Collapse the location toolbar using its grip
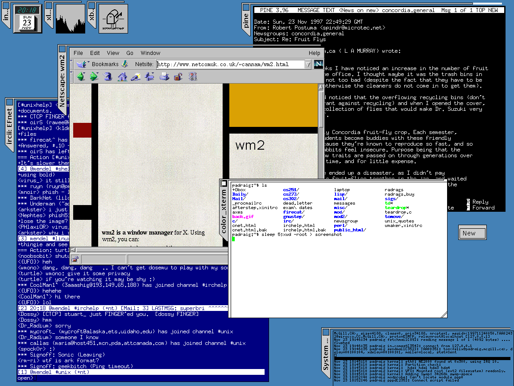 click(72, 64)
